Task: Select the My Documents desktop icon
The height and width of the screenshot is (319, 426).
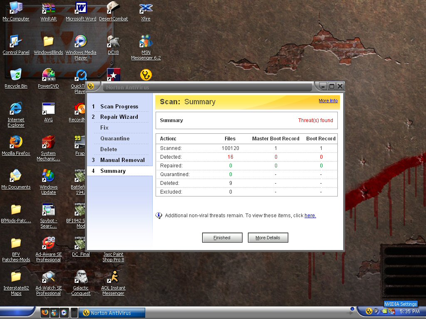Action: [16, 179]
